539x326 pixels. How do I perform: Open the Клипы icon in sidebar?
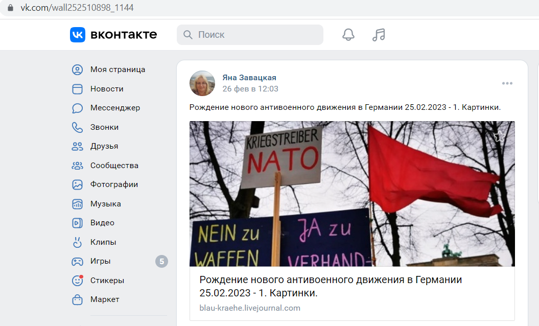pyautogui.click(x=77, y=242)
